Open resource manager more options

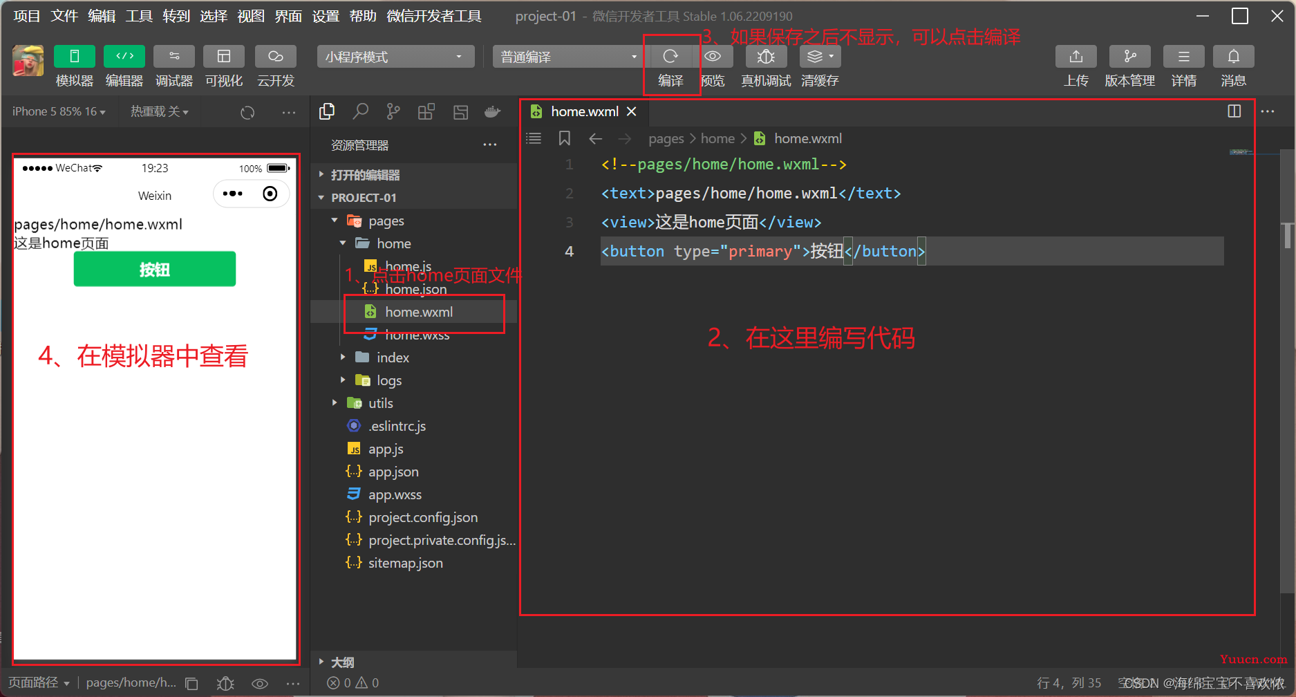490,145
